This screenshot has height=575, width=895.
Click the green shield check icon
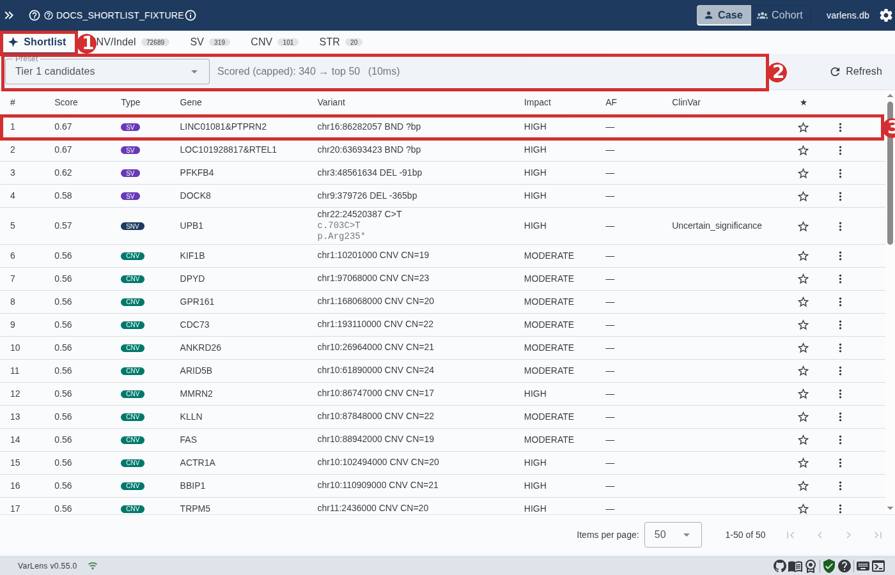click(829, 566)
